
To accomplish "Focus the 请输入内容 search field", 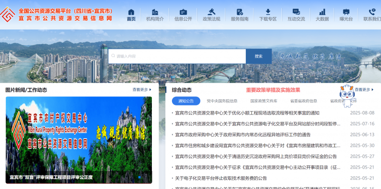I will pyautogui.click(x=177, y=56).
